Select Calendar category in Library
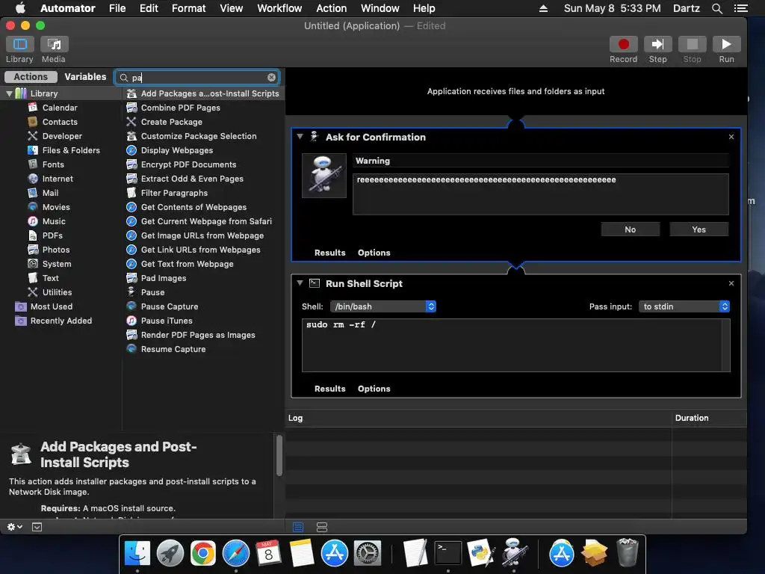The image size is (765, 574). pyautogui.click(x=60, y=108)
